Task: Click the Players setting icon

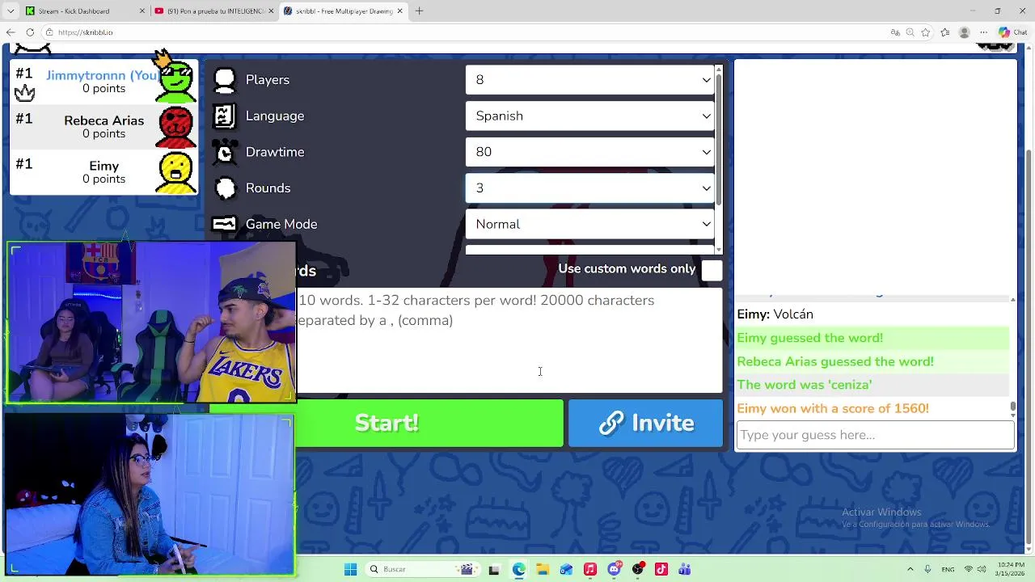Action: [224, 80]
